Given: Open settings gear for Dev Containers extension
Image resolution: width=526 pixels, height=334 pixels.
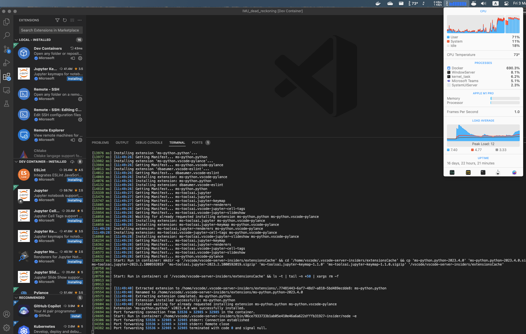Looking at the screenshot, I should coord(80,58).
